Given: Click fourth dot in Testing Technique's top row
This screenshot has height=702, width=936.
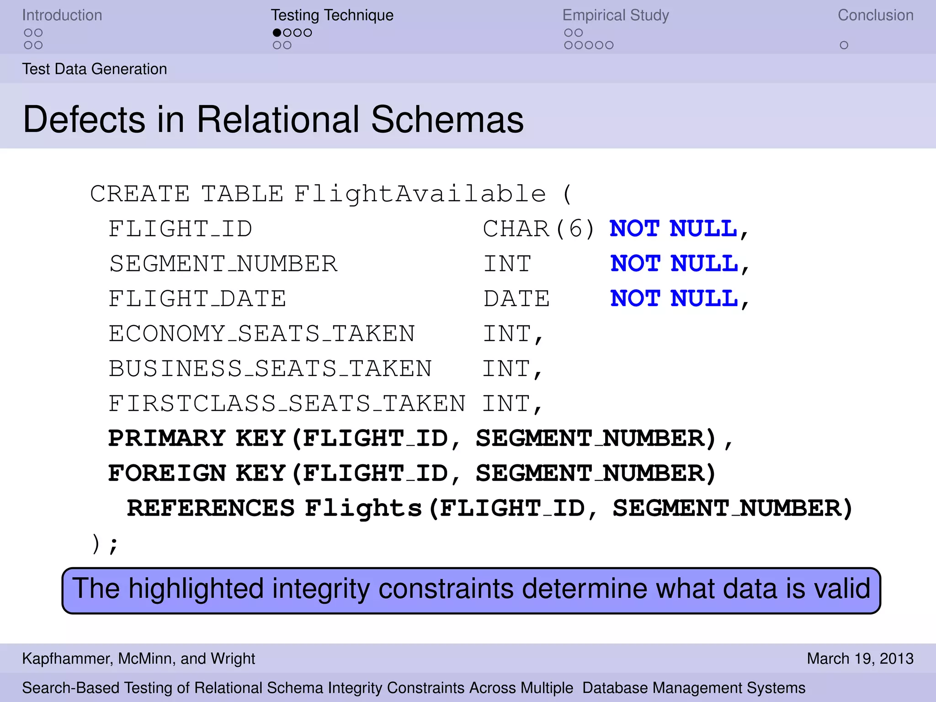Looking at the screenshot, I should click(x=308, y=33).
